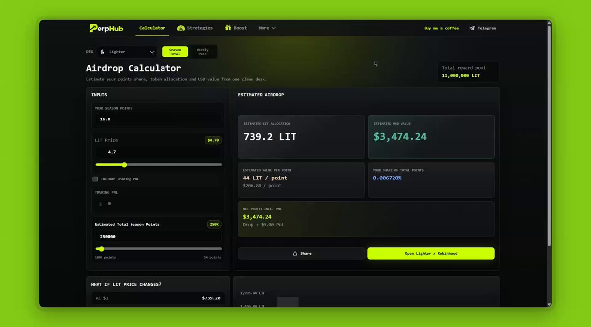The width and height of the screenshot is (591, 327).
Task: Expand the More menu
Action: tap(267, 28)
